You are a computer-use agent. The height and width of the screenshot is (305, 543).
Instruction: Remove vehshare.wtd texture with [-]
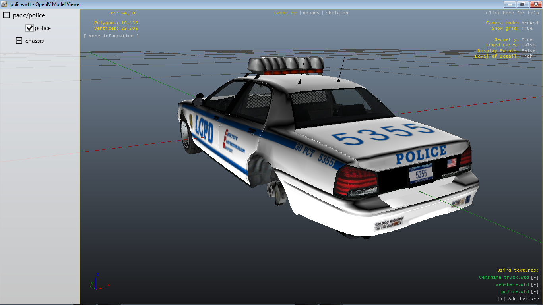535,285
